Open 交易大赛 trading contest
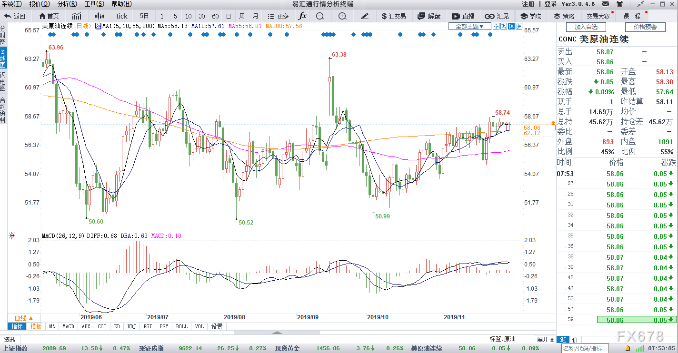 (598, 16)
